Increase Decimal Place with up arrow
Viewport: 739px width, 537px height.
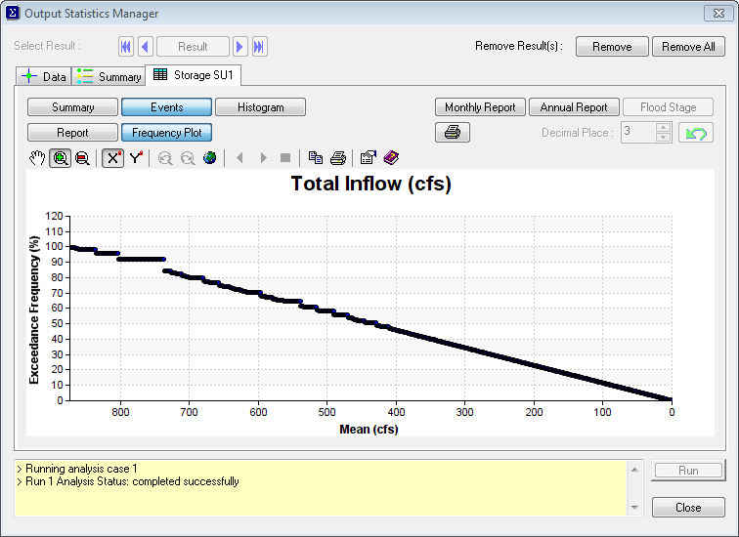[663, 128]
